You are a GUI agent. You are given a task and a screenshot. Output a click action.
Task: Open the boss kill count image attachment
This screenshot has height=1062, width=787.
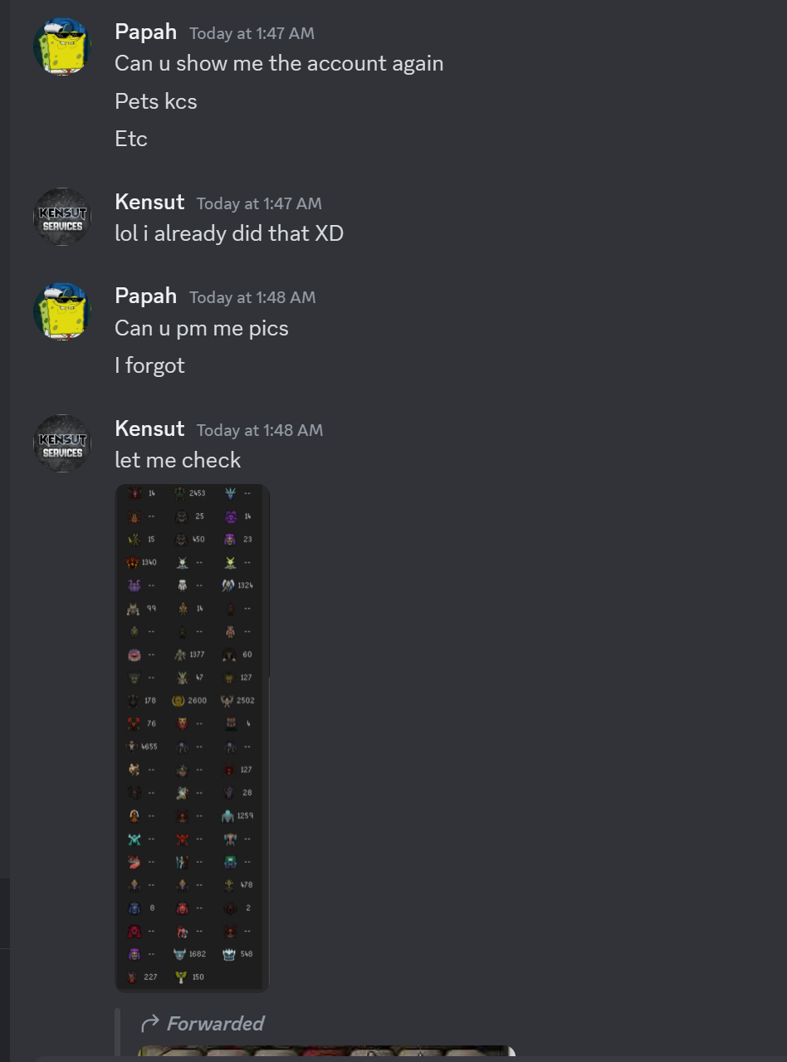click(192, 737)
